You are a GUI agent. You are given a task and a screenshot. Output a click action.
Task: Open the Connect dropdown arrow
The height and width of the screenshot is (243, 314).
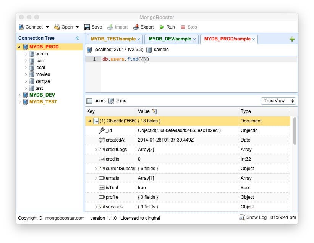[47, 27]
